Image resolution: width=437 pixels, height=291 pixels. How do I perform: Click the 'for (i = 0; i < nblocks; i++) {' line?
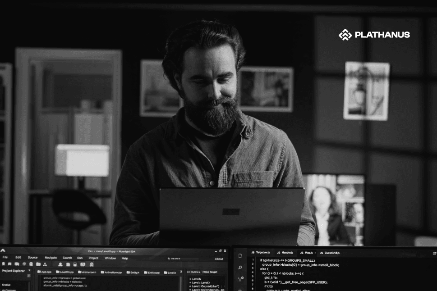coord(283,273)
